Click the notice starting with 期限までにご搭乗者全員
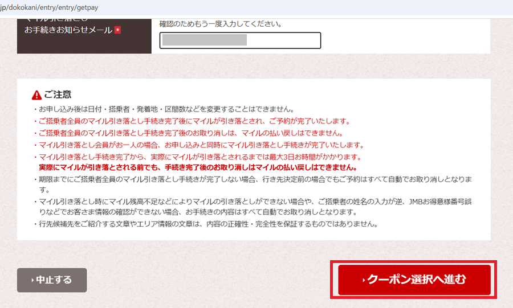Viewport: 513px width, 308px height. 253,180
